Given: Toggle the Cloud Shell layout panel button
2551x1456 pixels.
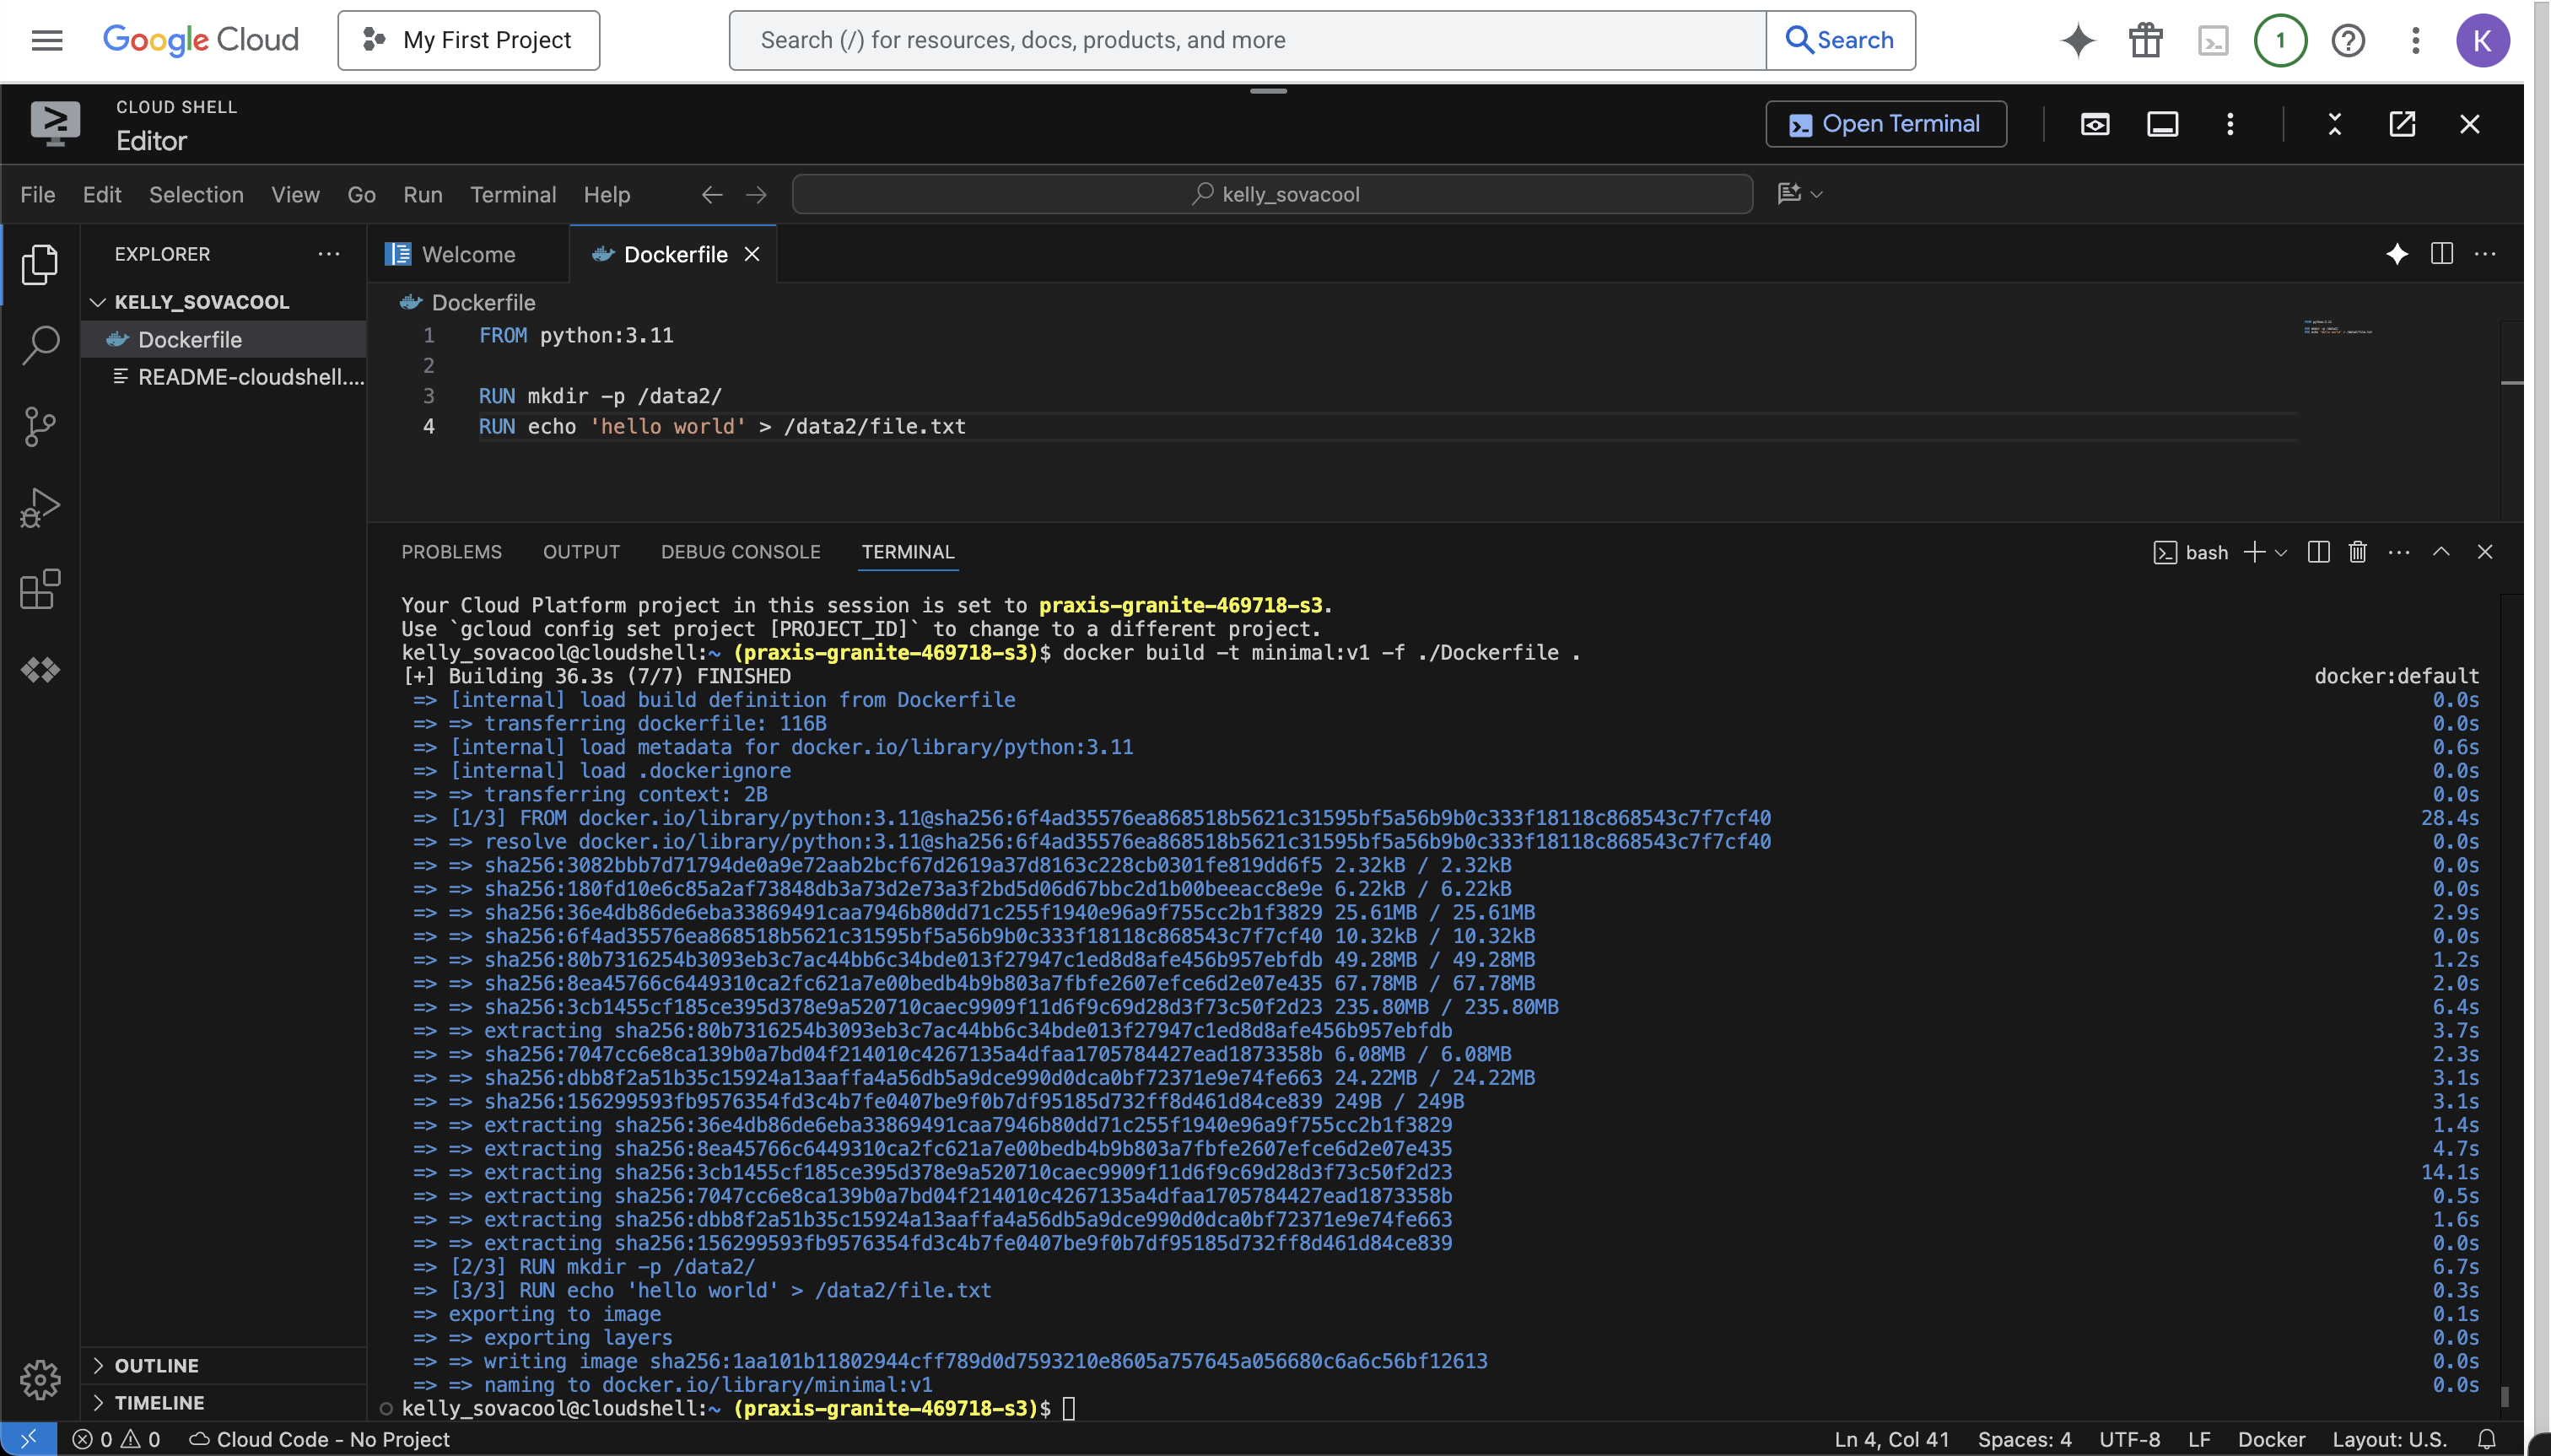Looking at the screenshot, I should (x=2162, y=124).
